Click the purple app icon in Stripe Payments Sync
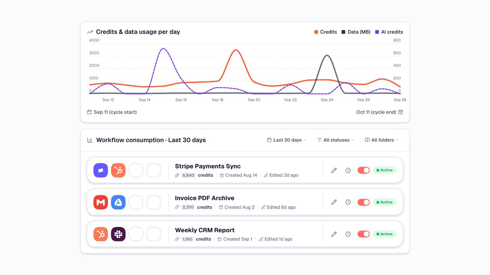 (x=101, y=170)
